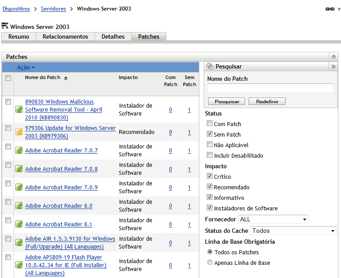This screenshot has width=341, height=278.
Task: Collapse the Pesquisar search pane
Action: (x=334, y=66)
